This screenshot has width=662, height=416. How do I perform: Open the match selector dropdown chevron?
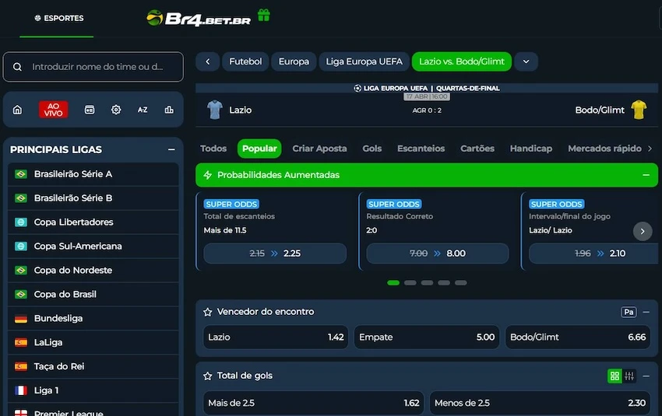click(x=526, y=61)
